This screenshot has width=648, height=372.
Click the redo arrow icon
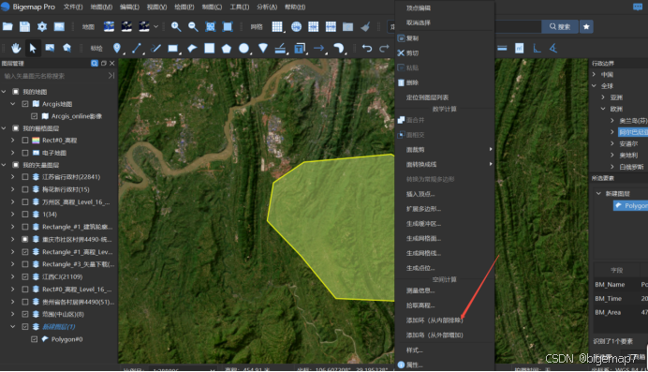tap(384, 49)
